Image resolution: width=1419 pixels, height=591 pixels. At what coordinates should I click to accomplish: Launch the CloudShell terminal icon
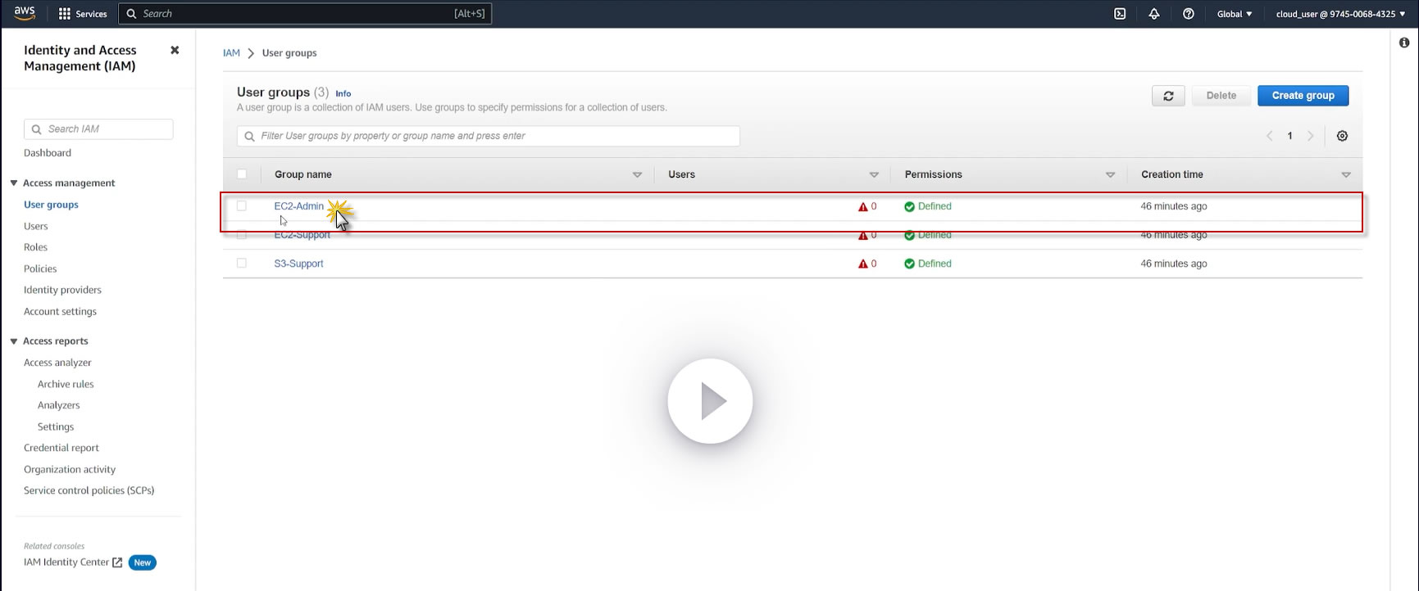[x=1120, y=14]
